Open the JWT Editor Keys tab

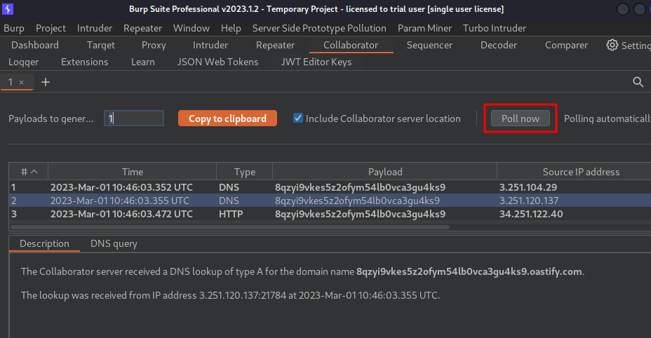point(316,62)
